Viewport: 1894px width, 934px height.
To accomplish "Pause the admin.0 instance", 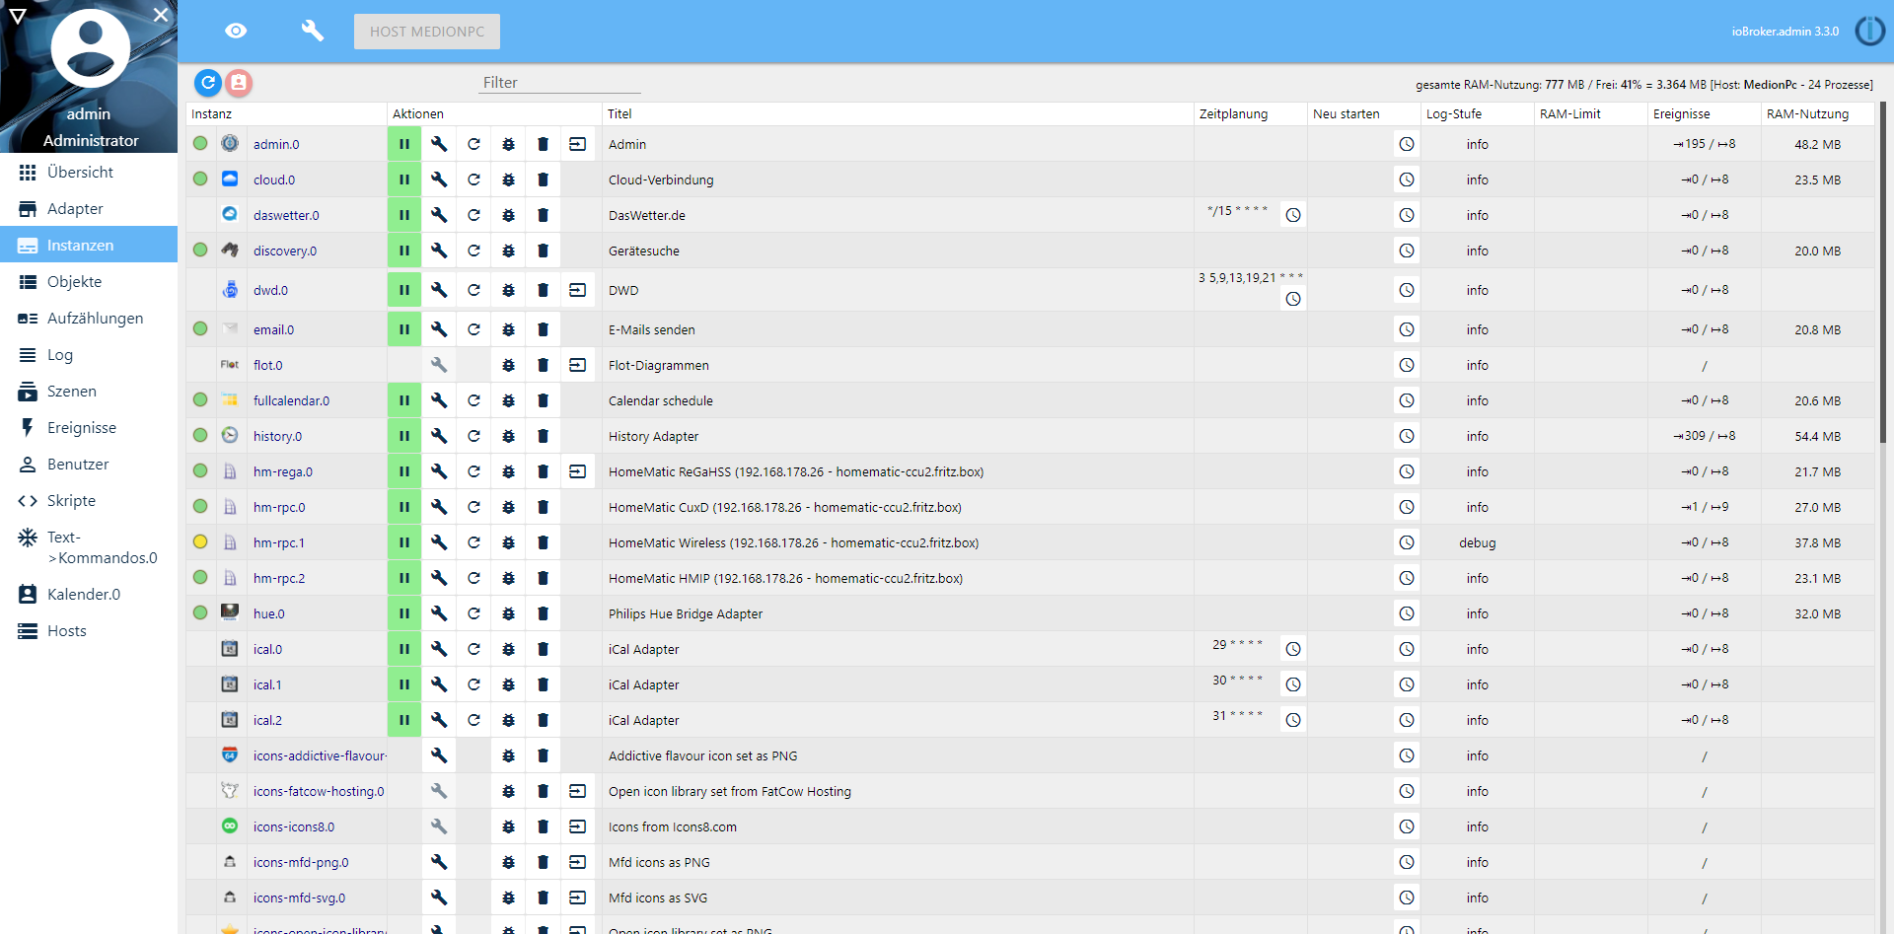I will tap(404, 144).
